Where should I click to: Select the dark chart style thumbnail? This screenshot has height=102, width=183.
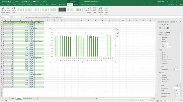pyautogui.click(x=62, y=9)
